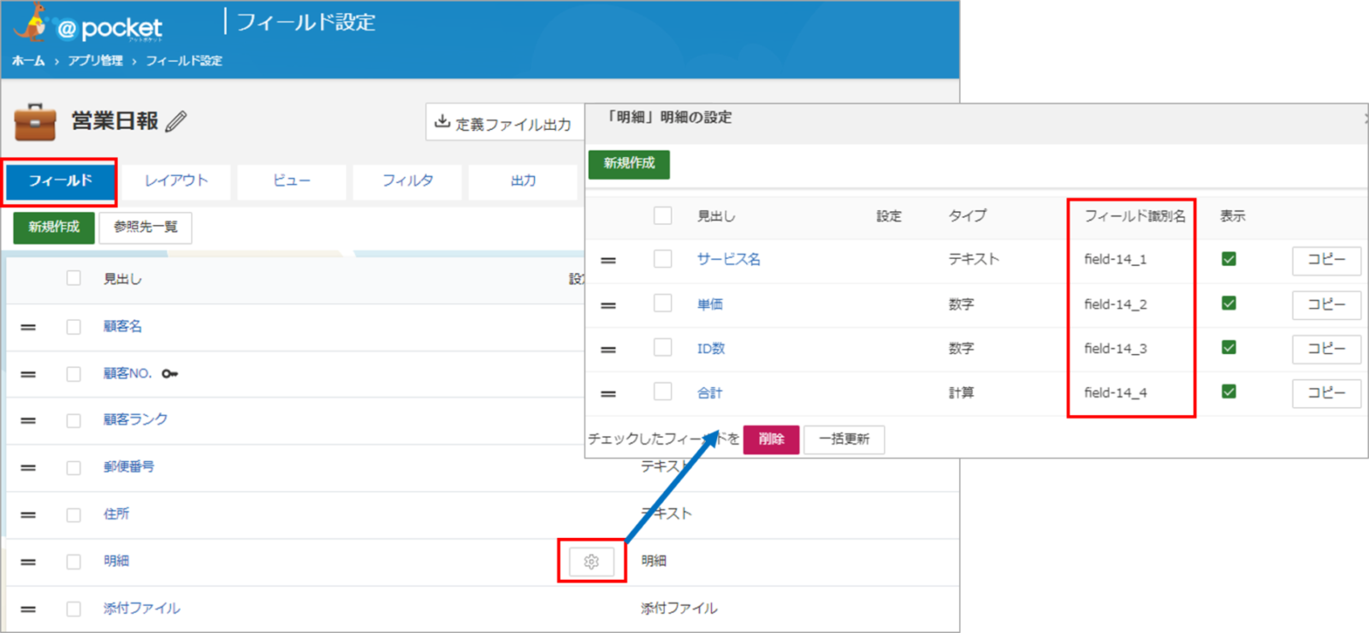Click the field-14_2 identifier text

pos(1116,305)
